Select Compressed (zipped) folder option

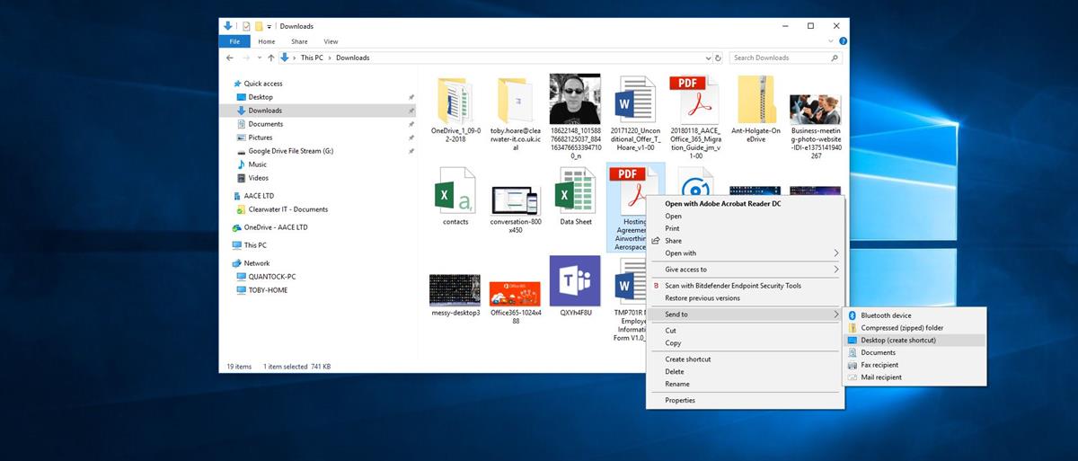point(902,328)
